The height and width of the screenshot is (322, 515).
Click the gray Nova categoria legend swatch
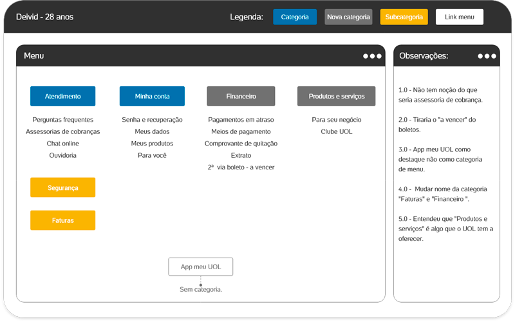[x=348, y=17]
